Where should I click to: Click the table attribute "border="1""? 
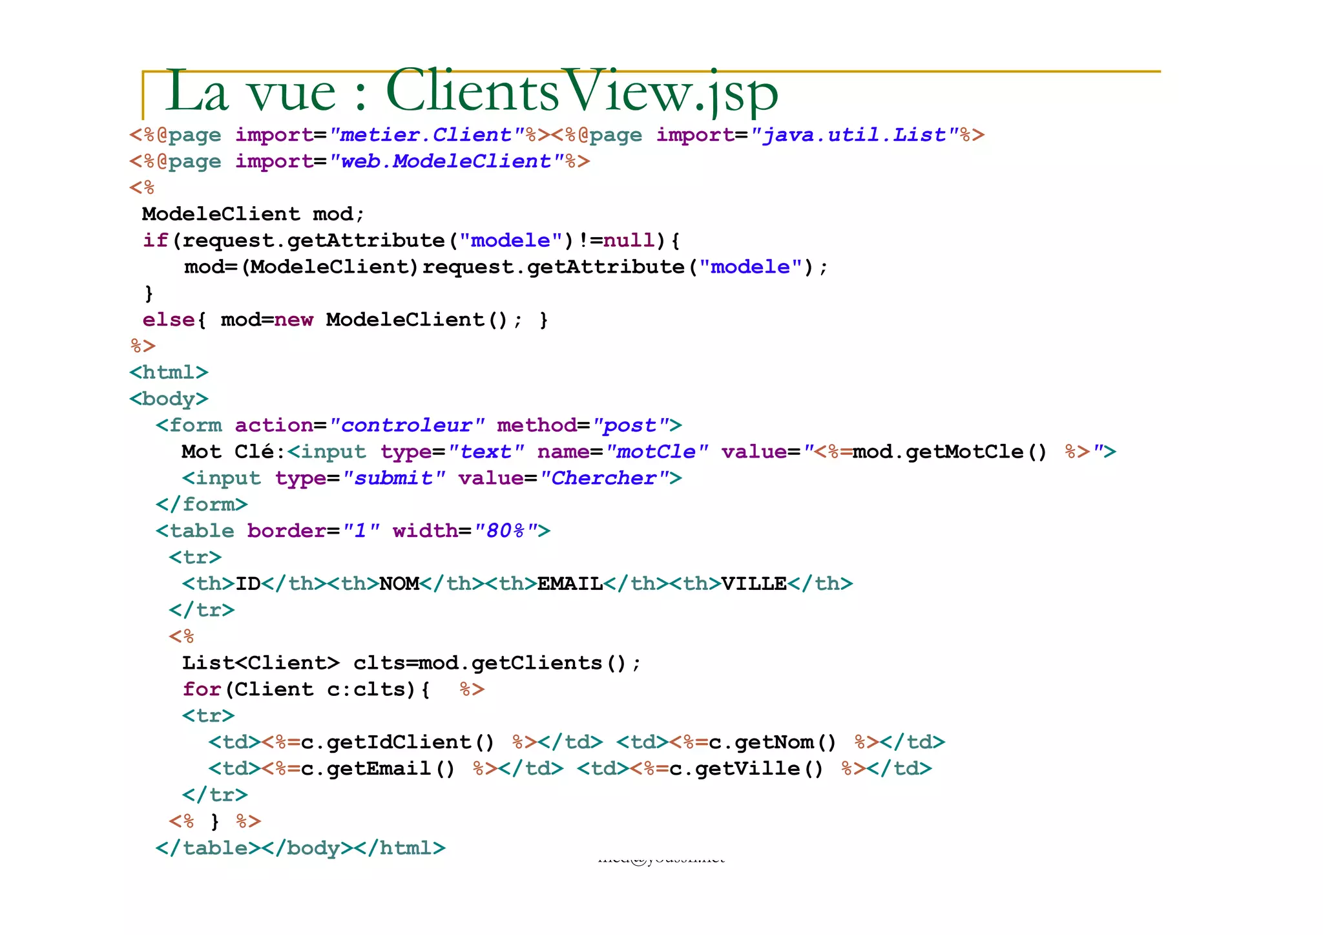click(x=314, y=531)
